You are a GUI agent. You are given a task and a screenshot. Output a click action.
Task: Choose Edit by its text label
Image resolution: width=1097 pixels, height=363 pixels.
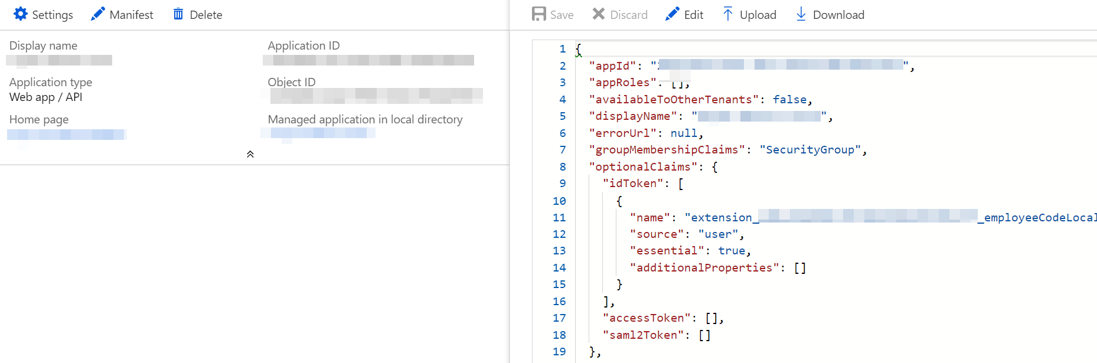click(x=694, y=15)
